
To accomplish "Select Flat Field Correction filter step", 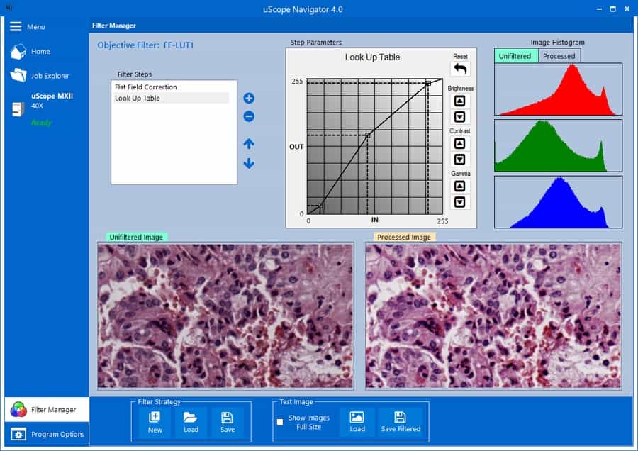I will coord(146,87).
